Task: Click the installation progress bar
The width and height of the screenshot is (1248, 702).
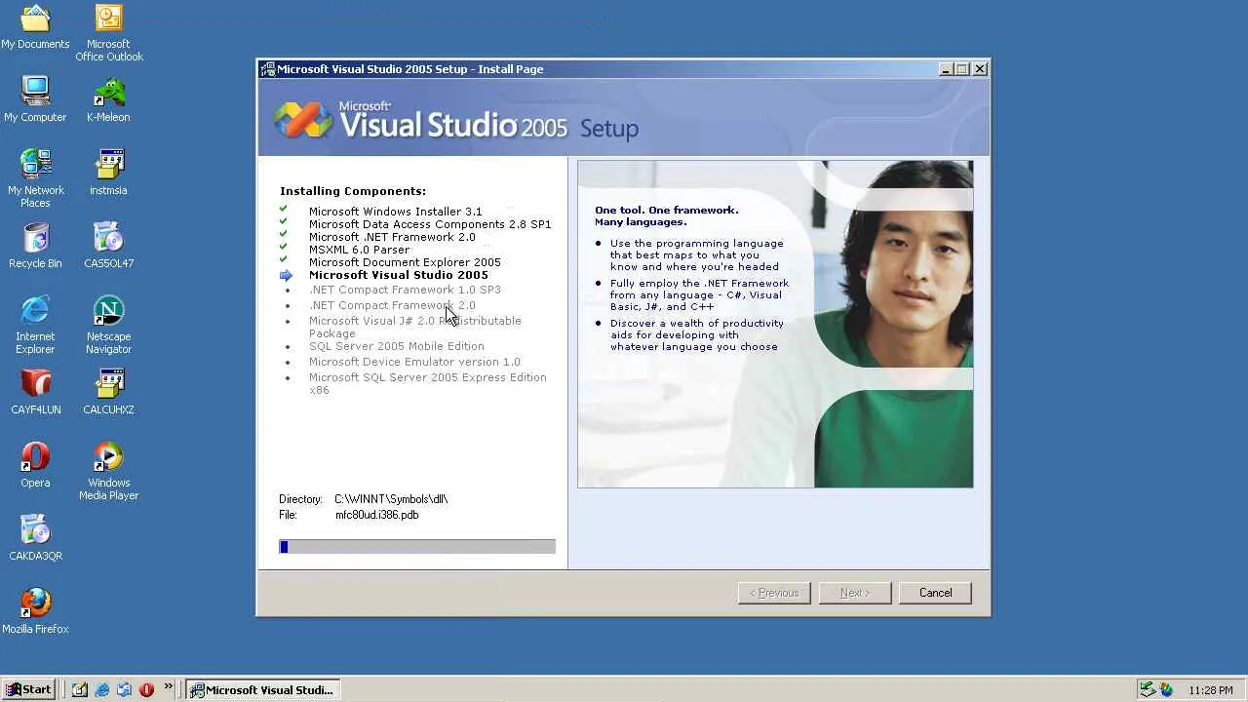Action: tap(417, 547)
